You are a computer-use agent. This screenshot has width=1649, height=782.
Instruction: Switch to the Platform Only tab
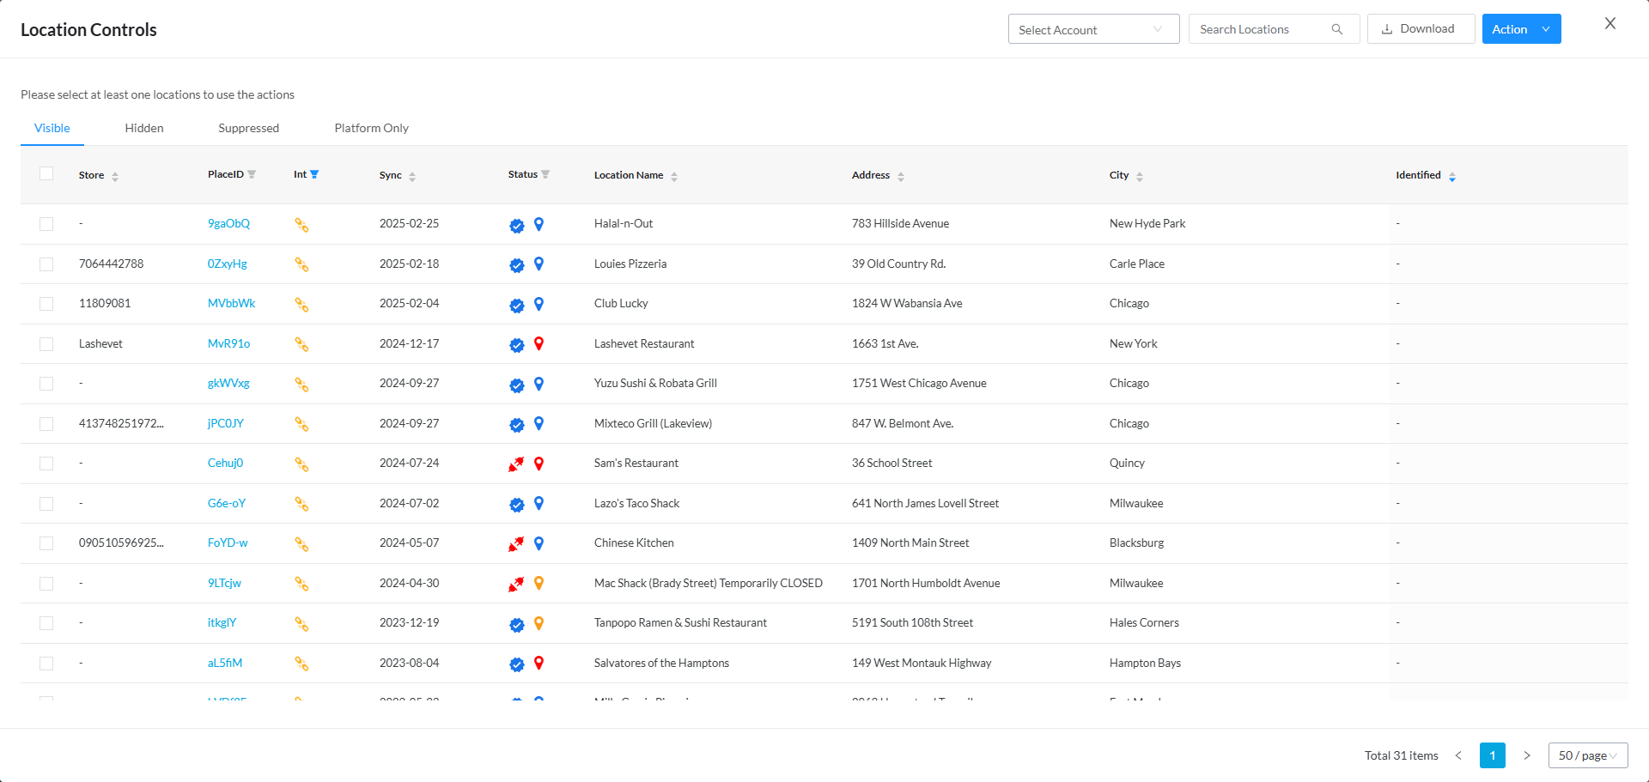(x=371, y=128)
